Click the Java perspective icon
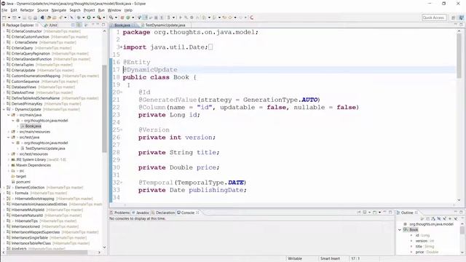This screenshot has height=262, width=466. pos(461,17)
